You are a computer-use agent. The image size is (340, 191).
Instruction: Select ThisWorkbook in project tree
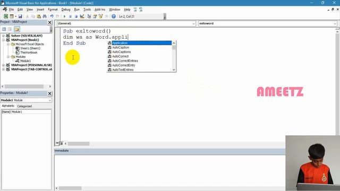(29, 53)
